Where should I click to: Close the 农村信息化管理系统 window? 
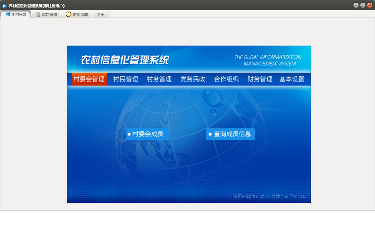pos(370,5)
